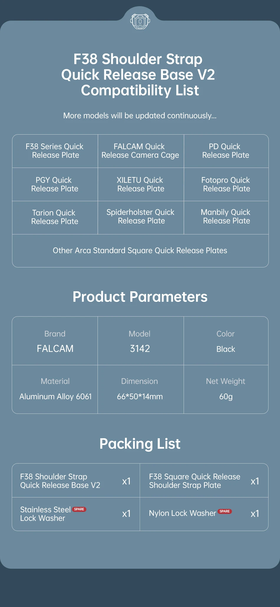Select the XILETU Quick Release Plate cell

pyautogui.click(x=141, y=184)
